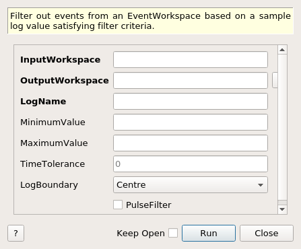Click the MinimumValue field

pyautogui.click(x=191, y=122)
